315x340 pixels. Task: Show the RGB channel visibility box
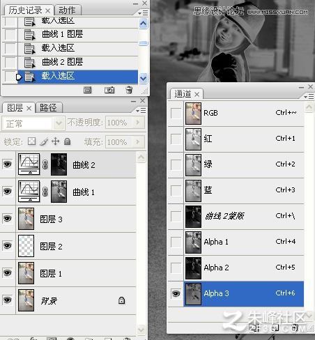coord(176,114)
